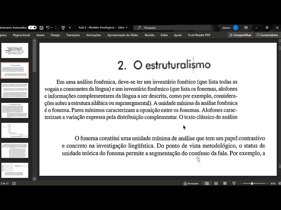
Task: Open the Inserir tab
Action: tap(40, 35)
